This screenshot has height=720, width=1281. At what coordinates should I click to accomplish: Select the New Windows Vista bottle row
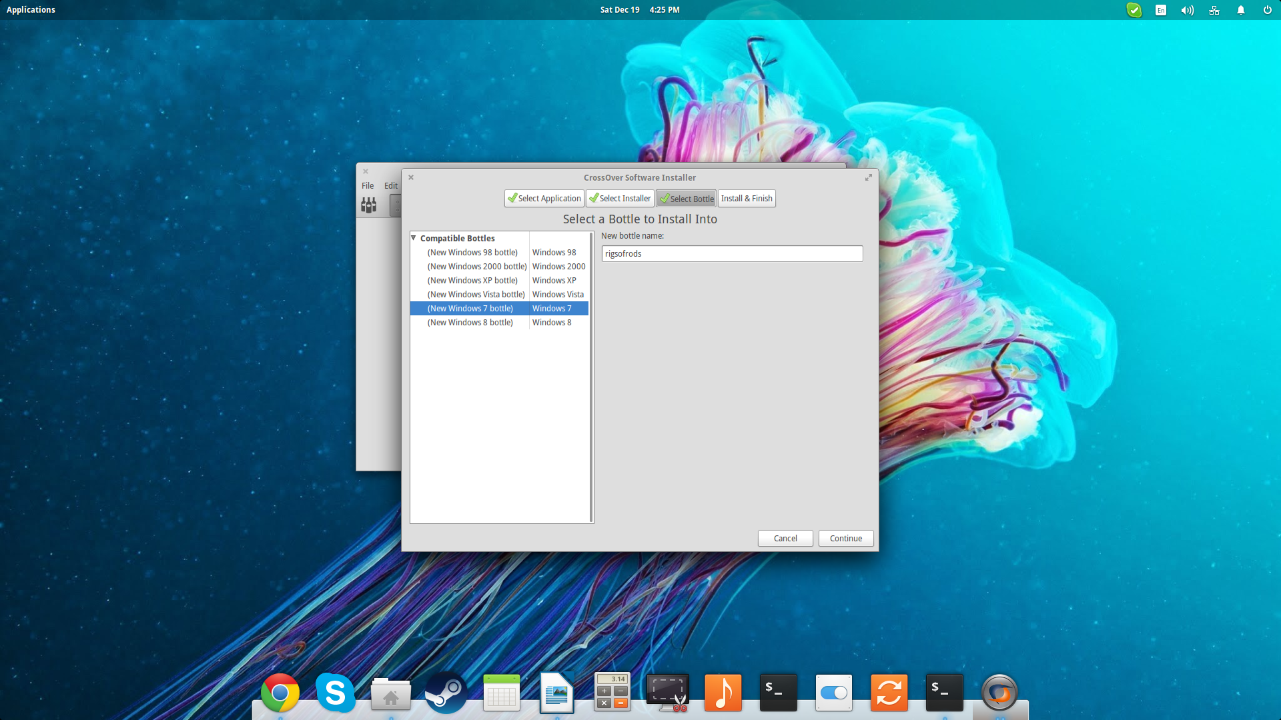coord(499,295)
